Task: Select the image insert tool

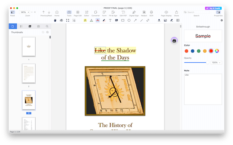Action: click(x=165, y=21)
